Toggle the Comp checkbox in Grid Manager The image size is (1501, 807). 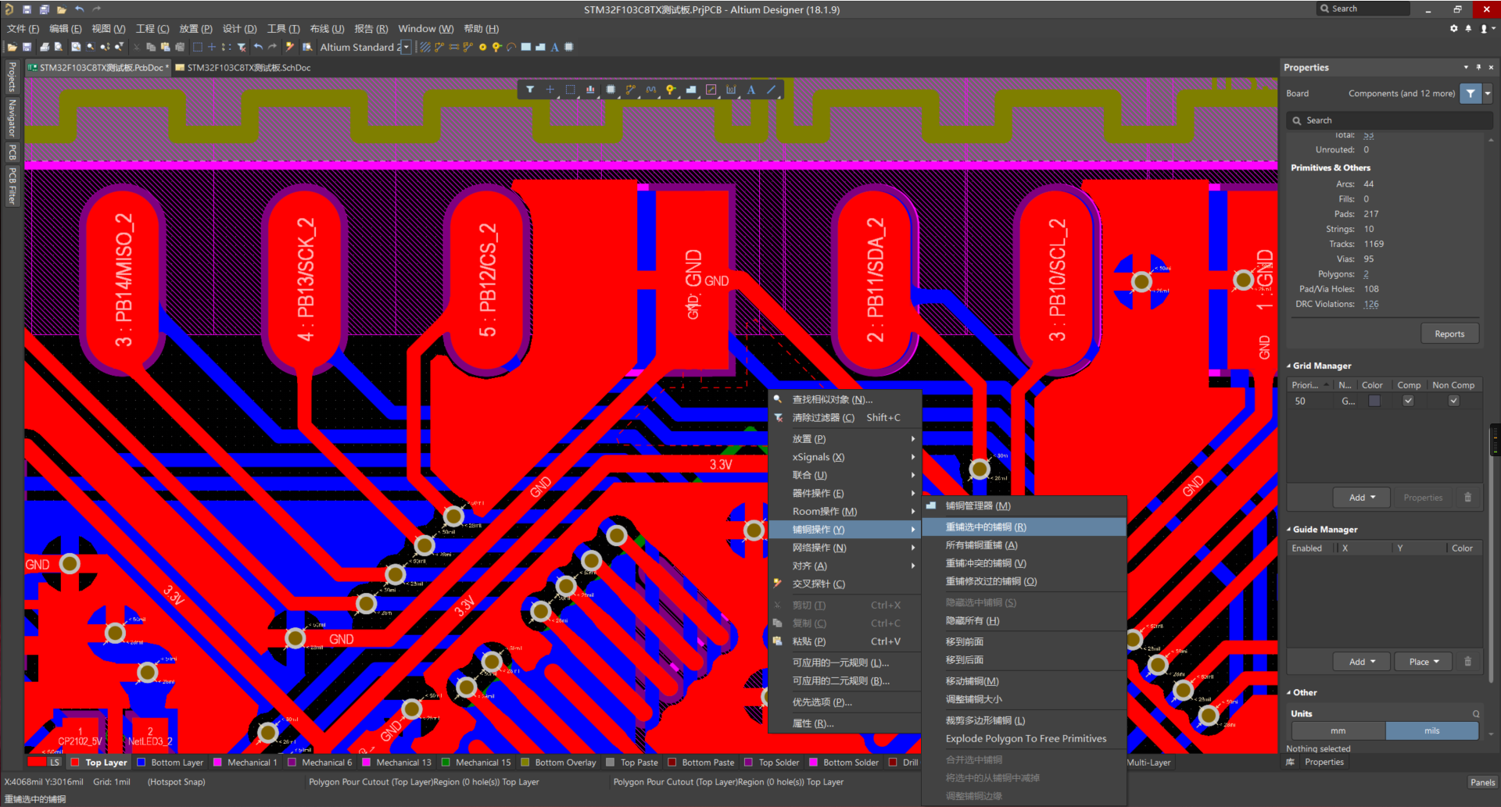pyautogui.click(x=1408, y=402)
